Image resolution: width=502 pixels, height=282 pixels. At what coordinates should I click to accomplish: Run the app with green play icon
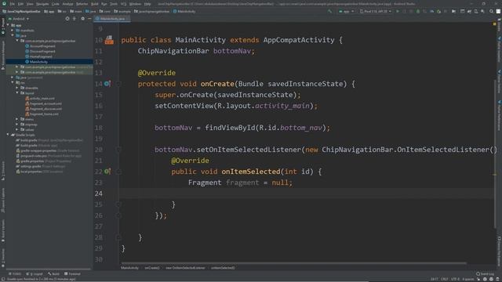pyautogui.click(x=398, y=12)
